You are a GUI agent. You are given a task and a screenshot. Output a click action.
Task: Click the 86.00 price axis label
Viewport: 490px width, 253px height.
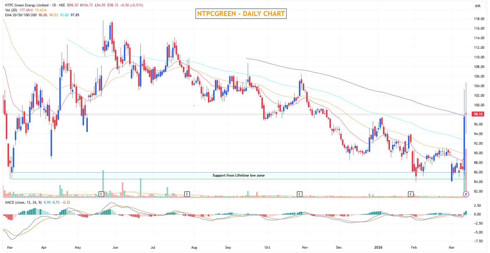coord(479,172)
